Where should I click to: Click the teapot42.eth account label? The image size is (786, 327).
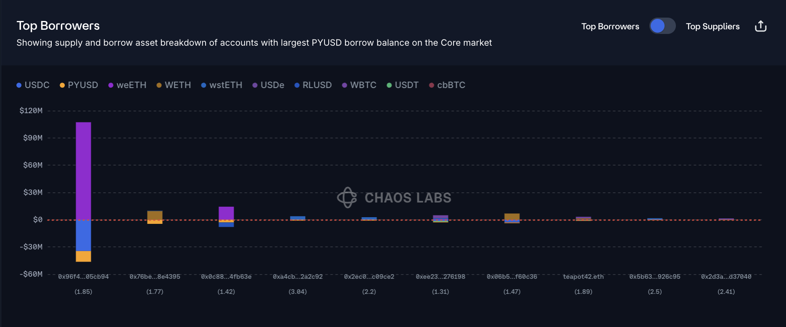pyautogui.click(x=583, y=277)
